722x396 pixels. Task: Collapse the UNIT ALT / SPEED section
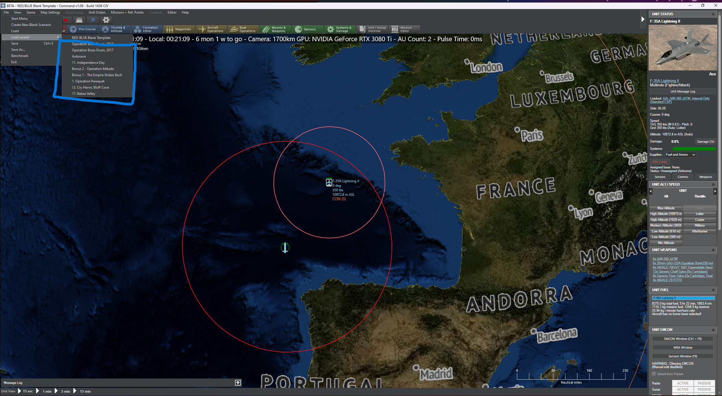coord(713,184)
